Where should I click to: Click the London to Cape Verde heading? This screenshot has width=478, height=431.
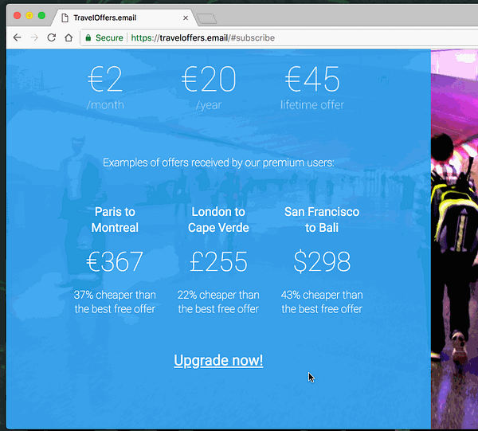(x=218, y=219)
